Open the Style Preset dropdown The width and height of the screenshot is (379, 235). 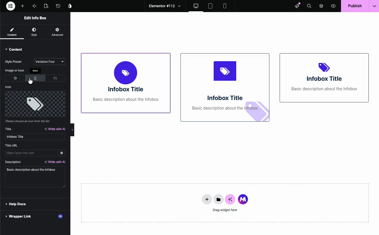point(50,62)
